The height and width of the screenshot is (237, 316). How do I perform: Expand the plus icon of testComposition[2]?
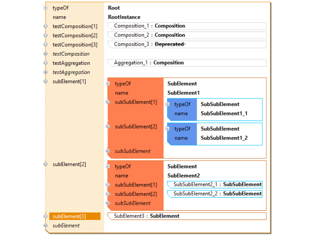45,36
